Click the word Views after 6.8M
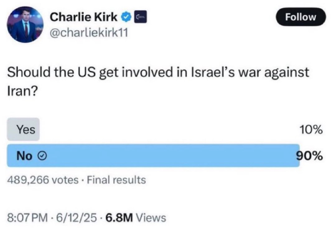This screenshot has width=333, height=228. tap(151, 218)
